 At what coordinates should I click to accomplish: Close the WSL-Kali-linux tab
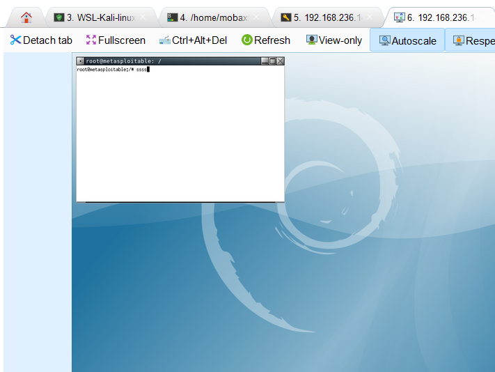143,17
